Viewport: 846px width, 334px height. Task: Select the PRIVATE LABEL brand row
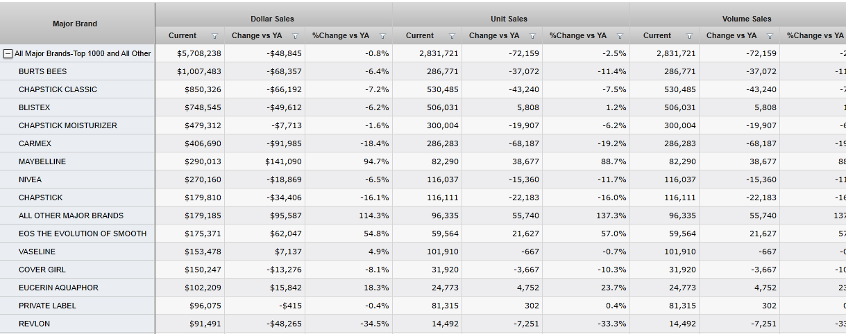[x=47, y=306]
